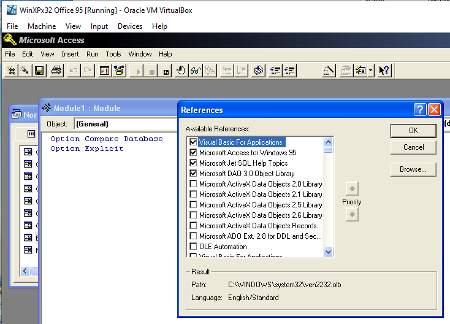This screenshot has width=450, height=324.
Task: Click the Calls icon in toolbar
Action: pos(210,71)
